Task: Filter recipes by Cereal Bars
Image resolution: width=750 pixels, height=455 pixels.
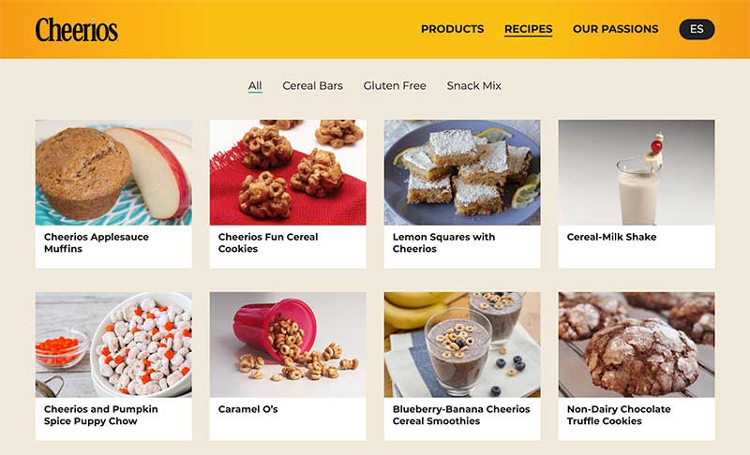Action: click(312, 86)
